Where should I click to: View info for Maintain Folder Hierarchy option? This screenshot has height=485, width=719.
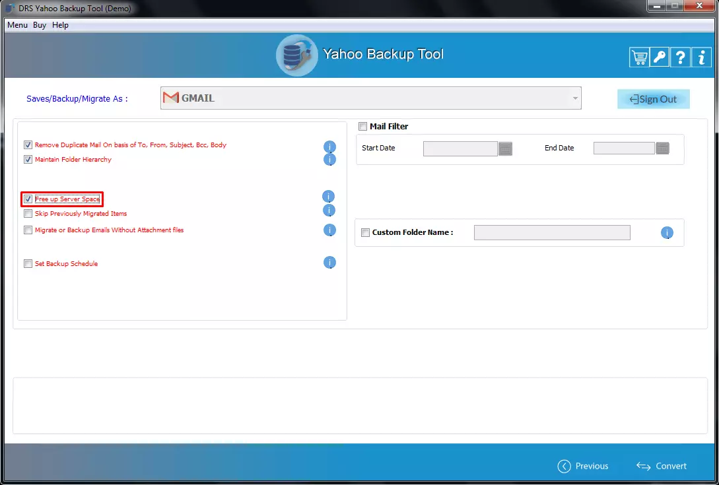pyautogui.click(x=329, y=160)
